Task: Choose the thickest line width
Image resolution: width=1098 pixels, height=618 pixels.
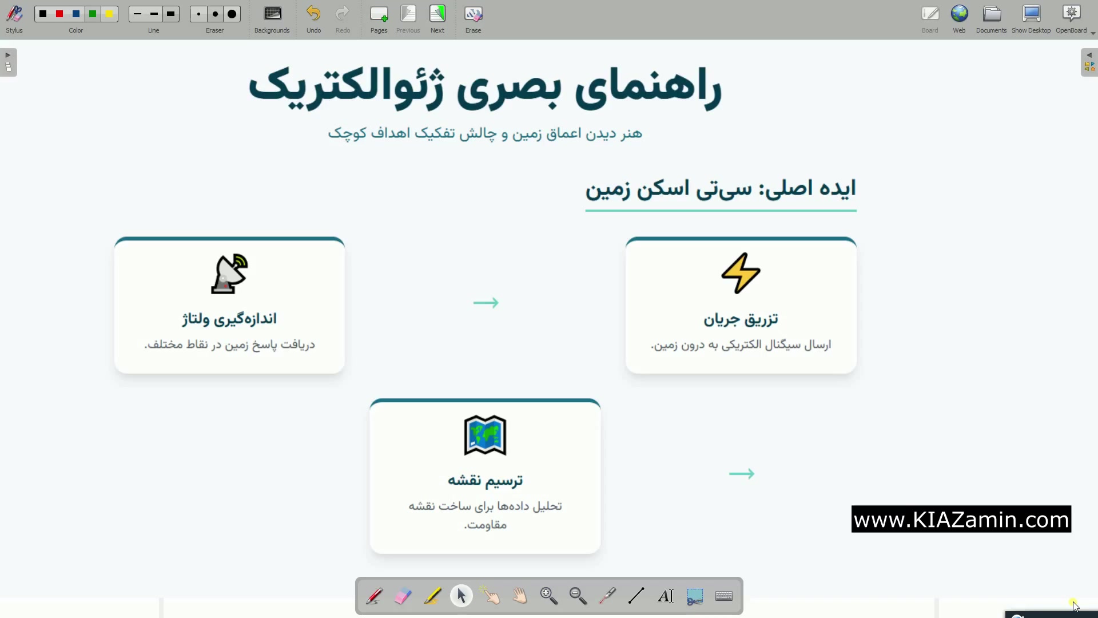Action: point(171,14)
